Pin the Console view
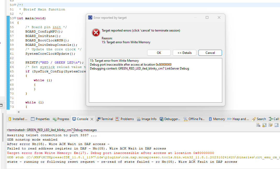 coord(276,125)
